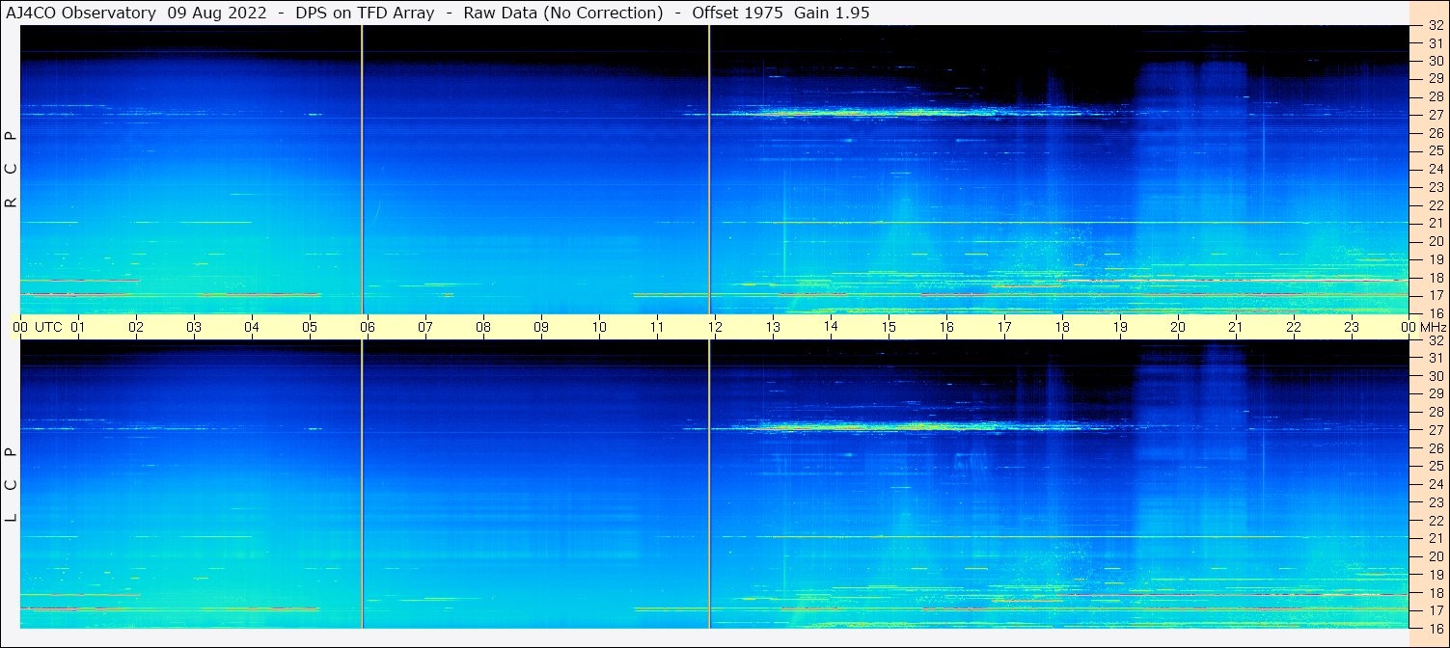Select the 13 hour tick label
Image resolution: width=1450 pixels, height=648 pixels.
773,327
